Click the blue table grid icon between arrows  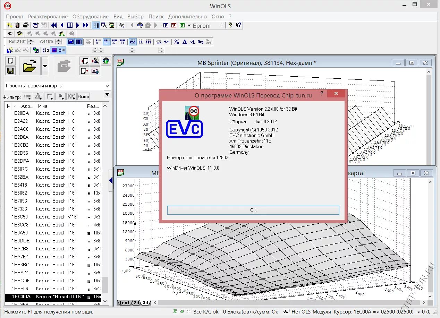[70, 25]
